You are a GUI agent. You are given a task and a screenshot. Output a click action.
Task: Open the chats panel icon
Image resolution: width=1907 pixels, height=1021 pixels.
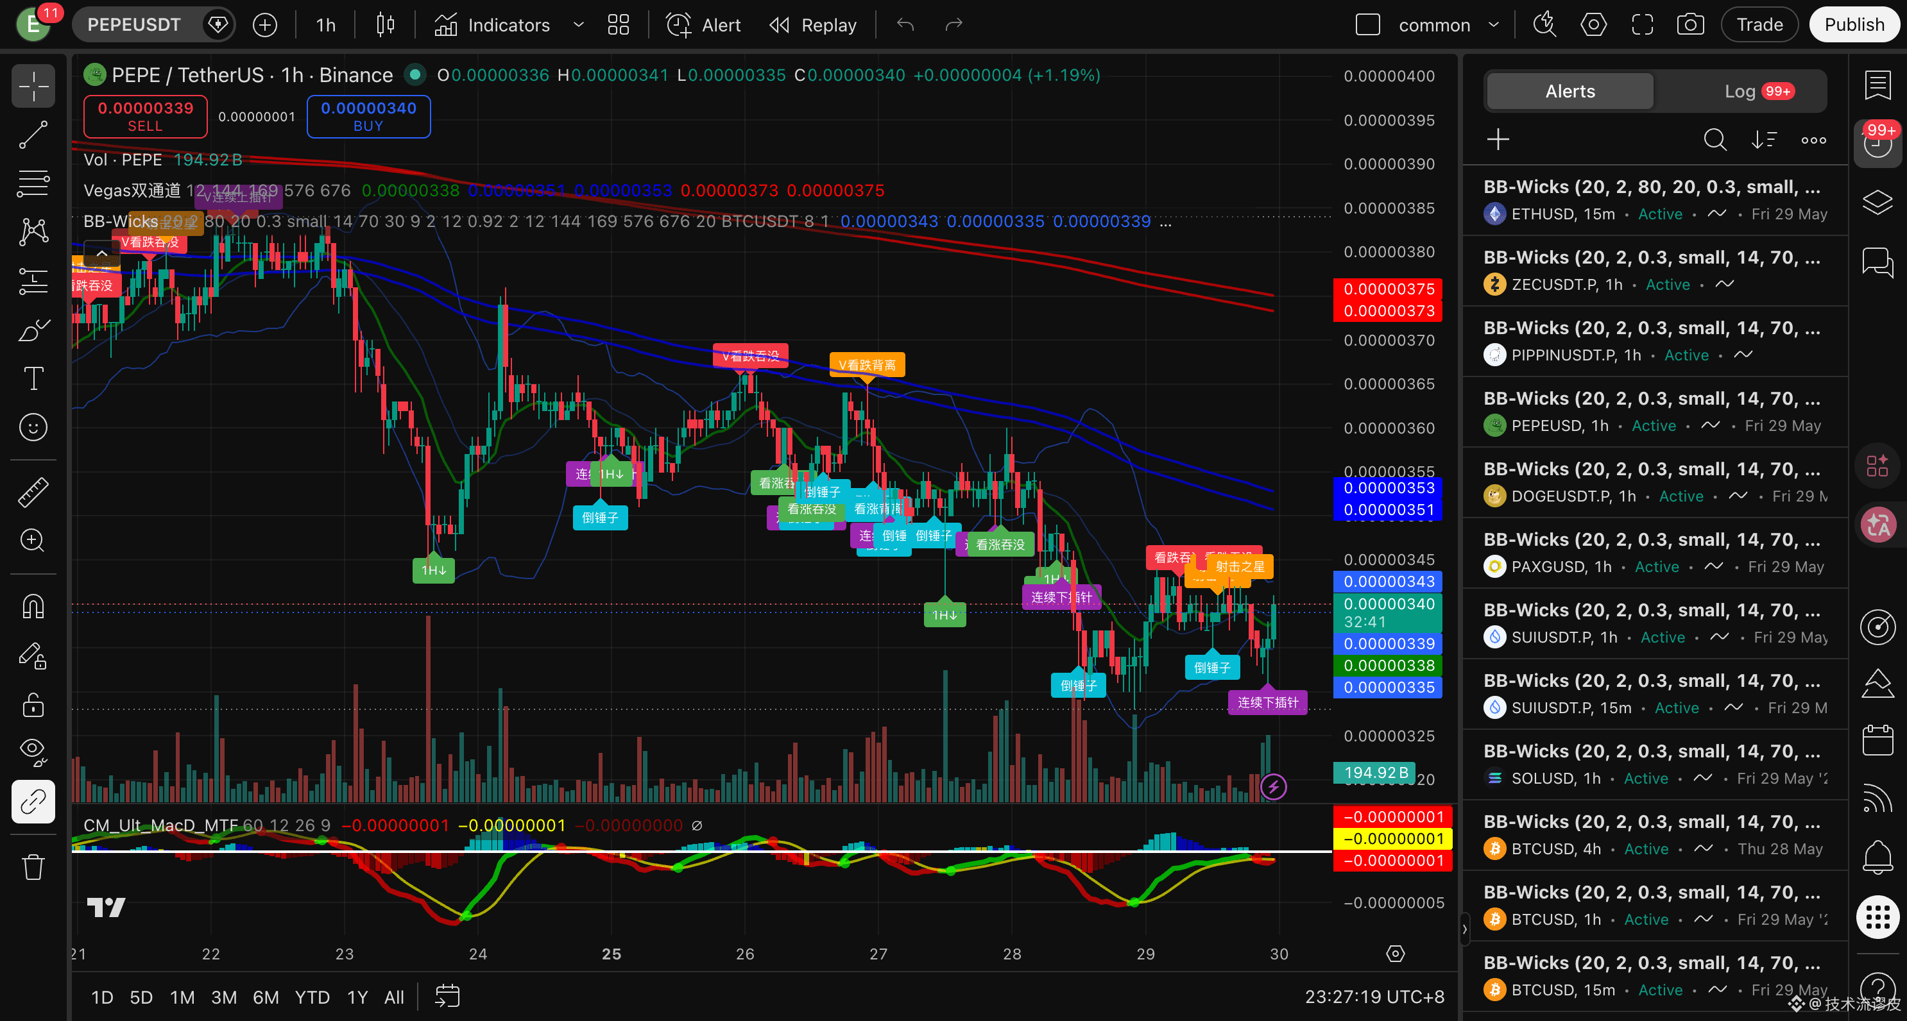pyautogui.click(x=1878, y=263)
